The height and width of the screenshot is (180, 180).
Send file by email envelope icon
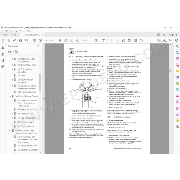point(171,40)
